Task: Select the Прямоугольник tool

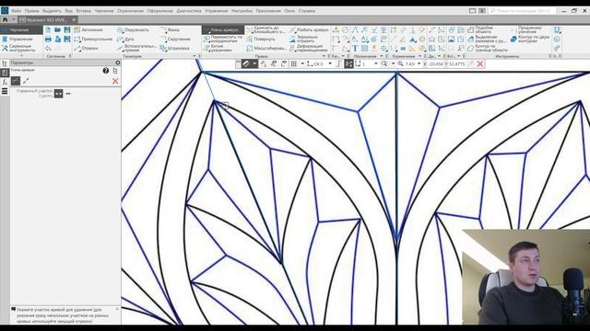Action: tap(93, 39)
